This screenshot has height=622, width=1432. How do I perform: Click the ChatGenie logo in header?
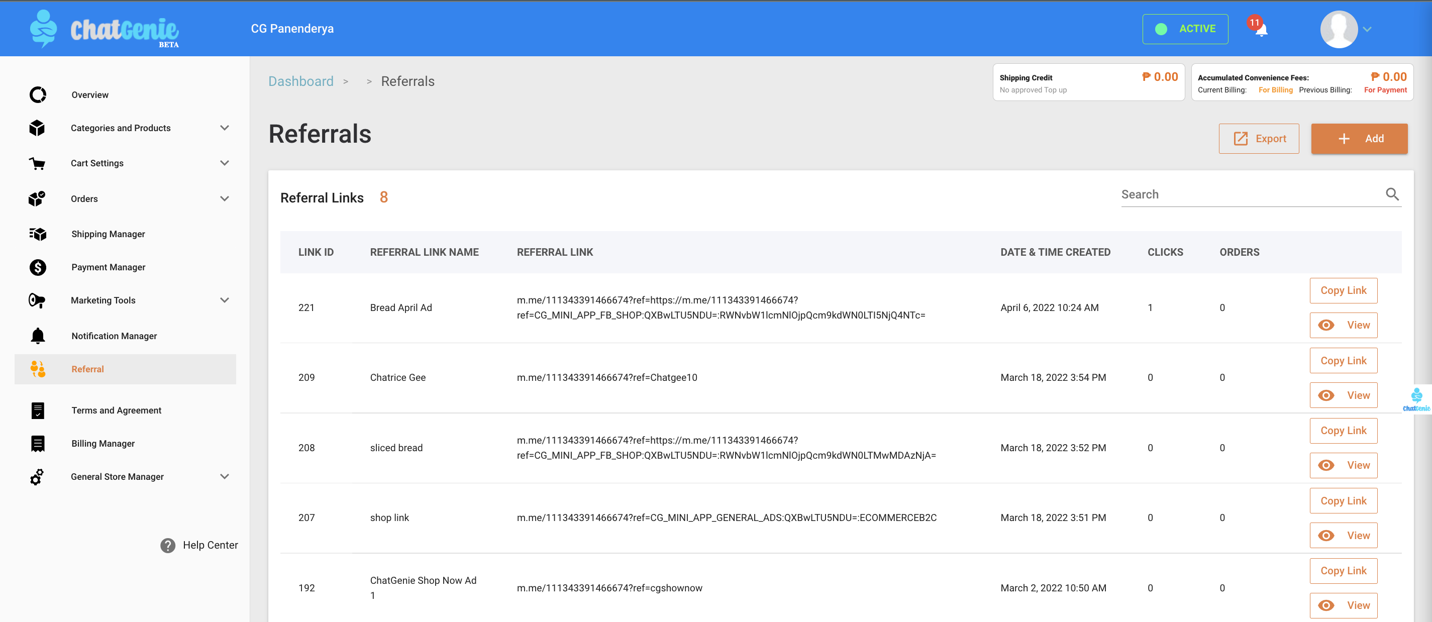click(x=105, y=29)
